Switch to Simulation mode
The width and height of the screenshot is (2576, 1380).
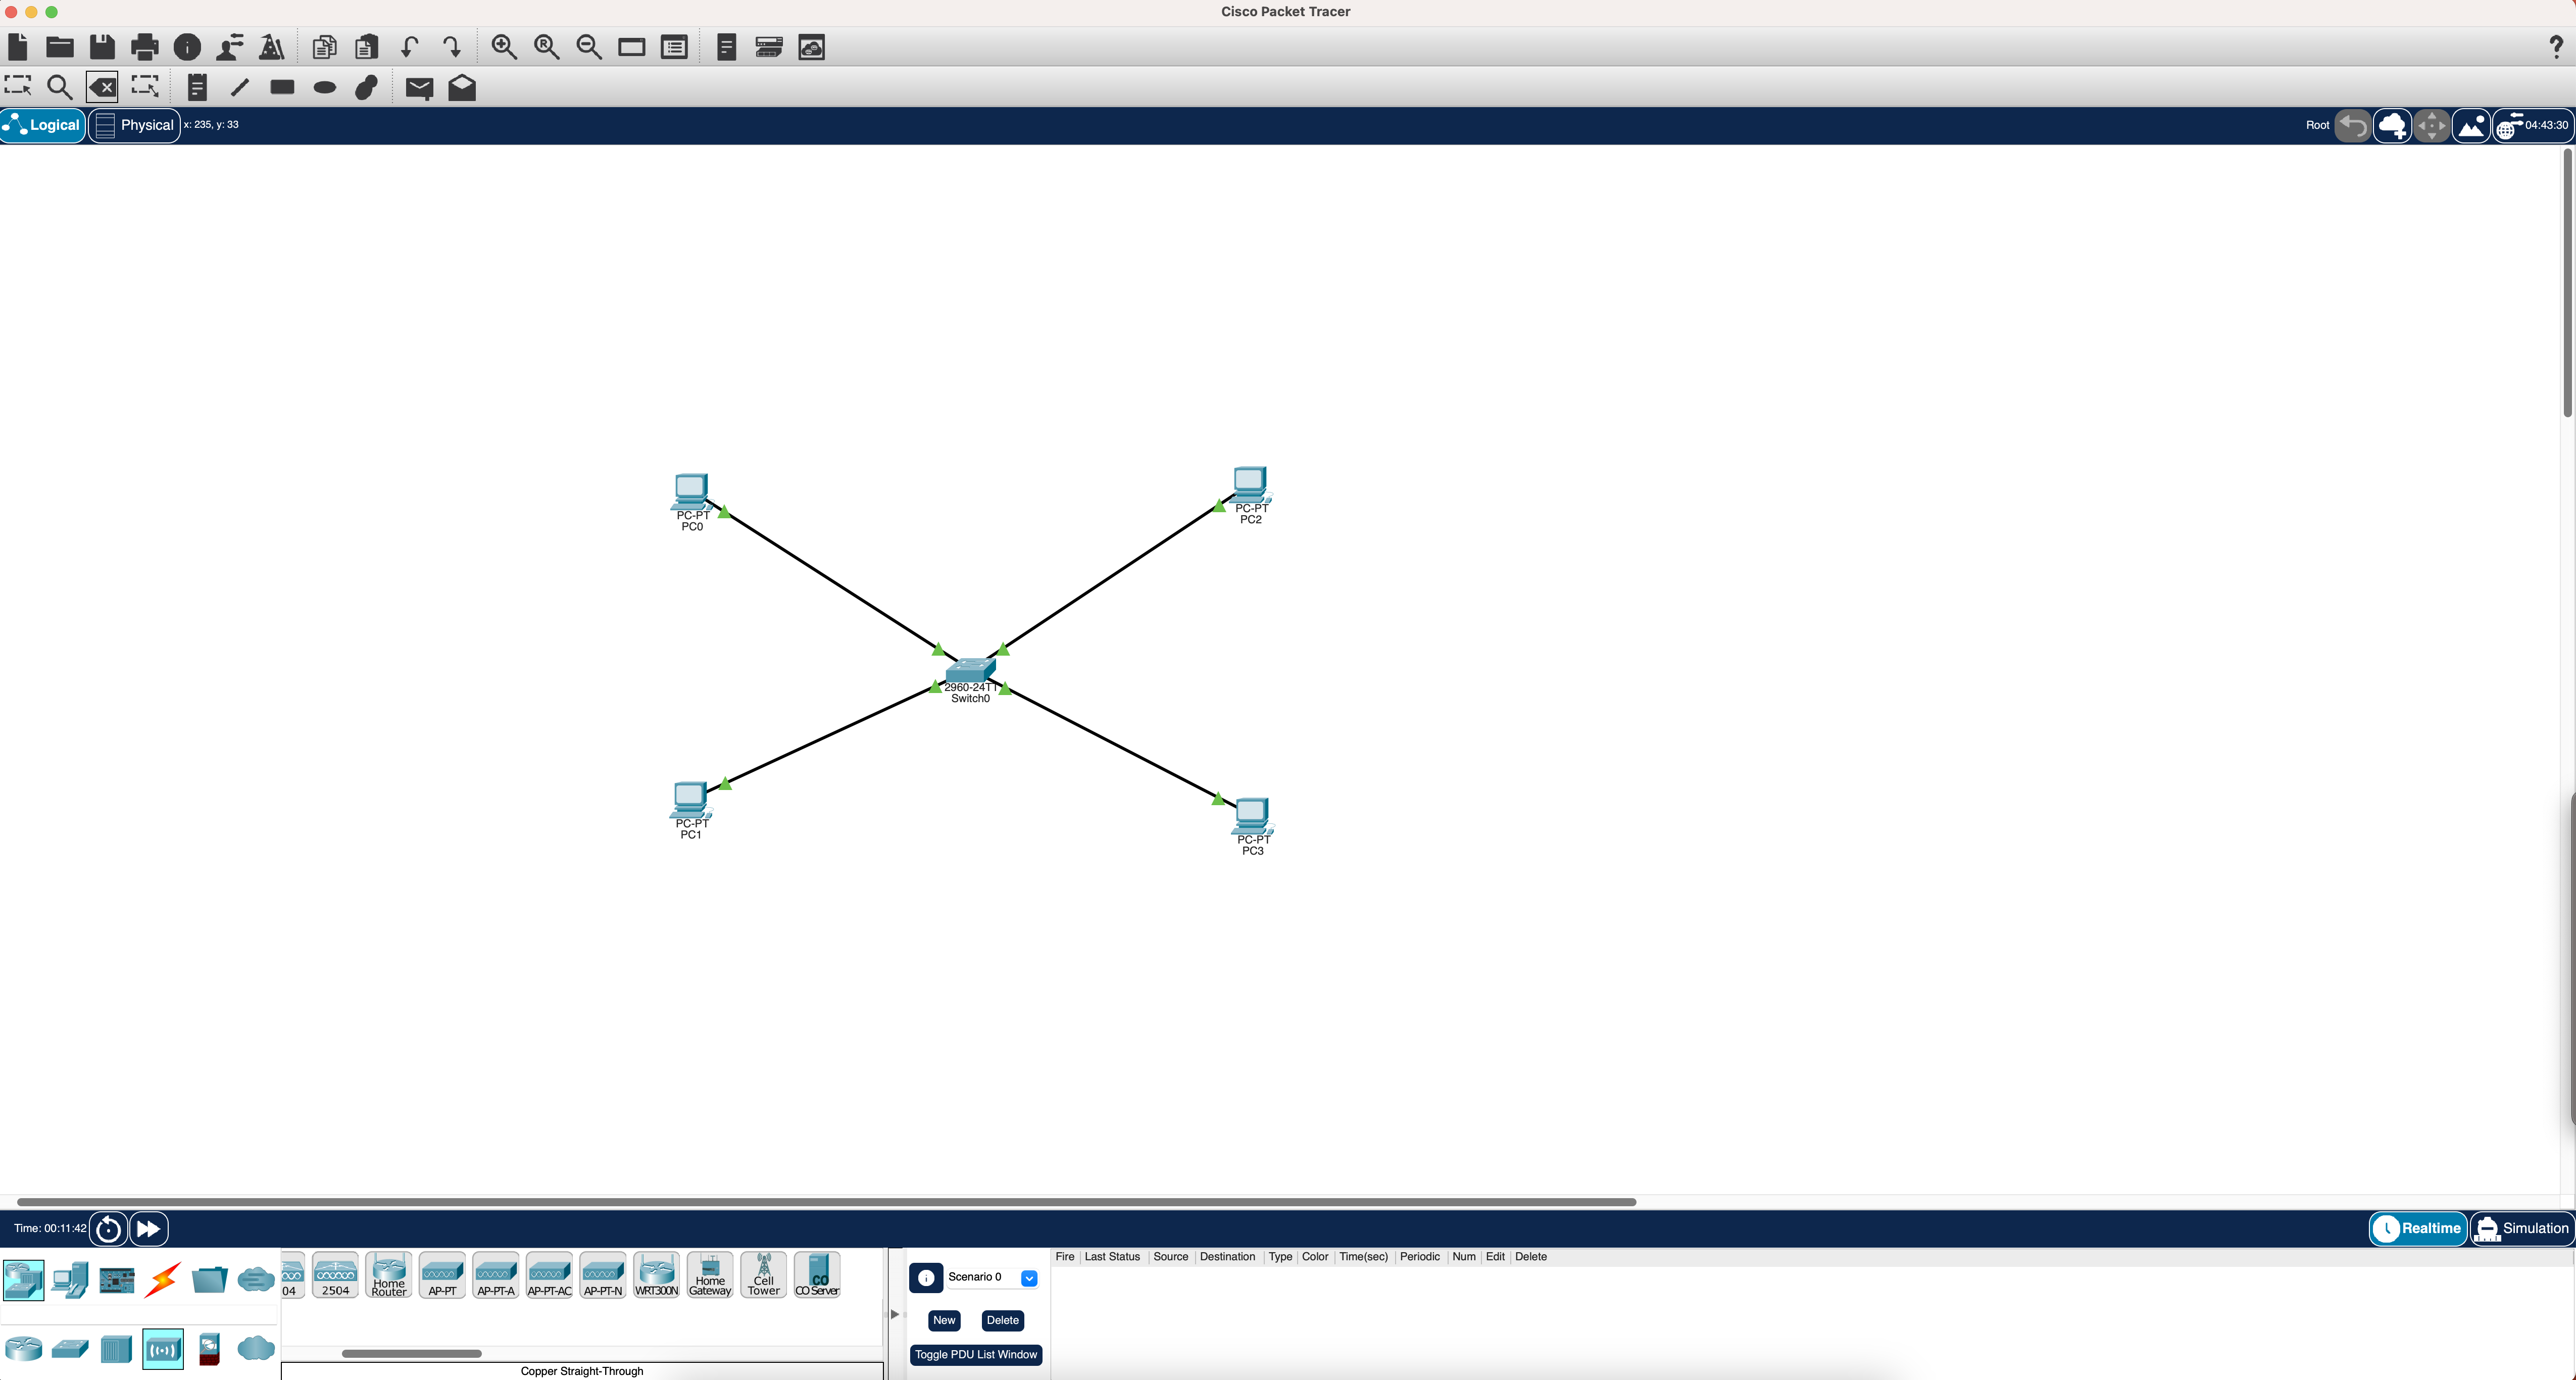pyautogui.click(x=2521, y=1228)
